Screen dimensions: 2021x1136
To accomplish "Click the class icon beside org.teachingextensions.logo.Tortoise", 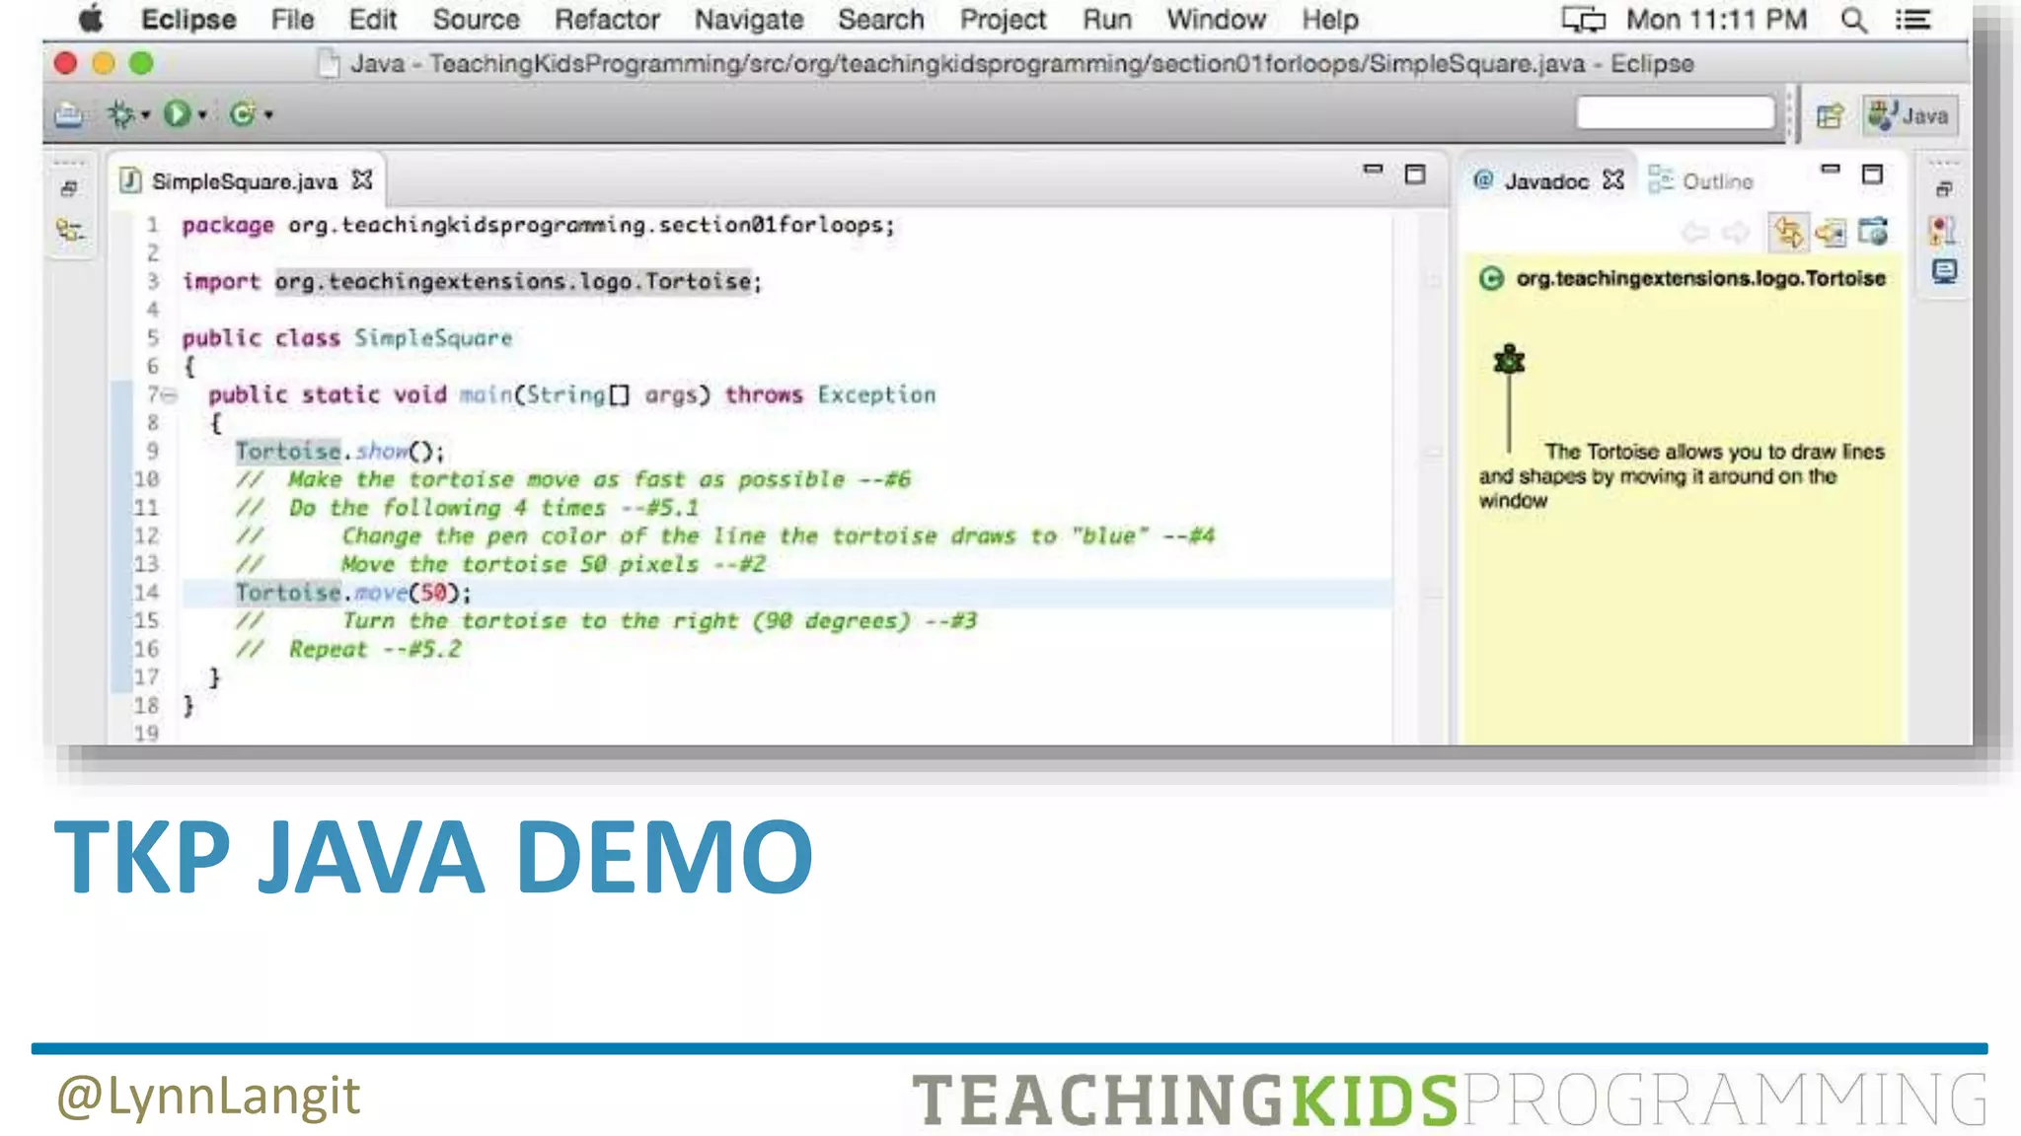I will tap(1491, 279).
